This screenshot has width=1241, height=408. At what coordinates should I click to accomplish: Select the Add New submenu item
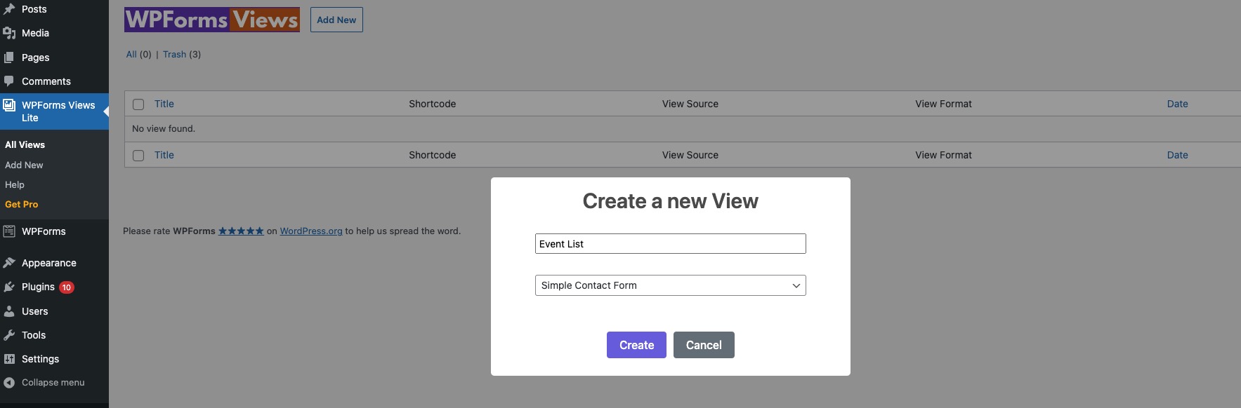click(x=25, y=165)
